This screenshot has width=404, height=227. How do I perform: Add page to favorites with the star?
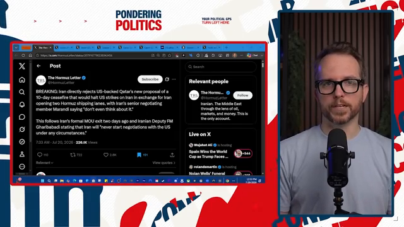[170, 55]
